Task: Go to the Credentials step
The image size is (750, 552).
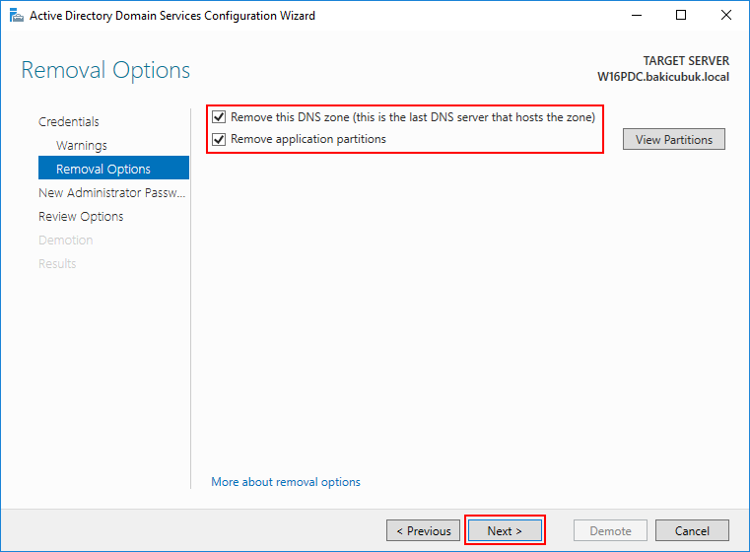Action: point(69,121)
